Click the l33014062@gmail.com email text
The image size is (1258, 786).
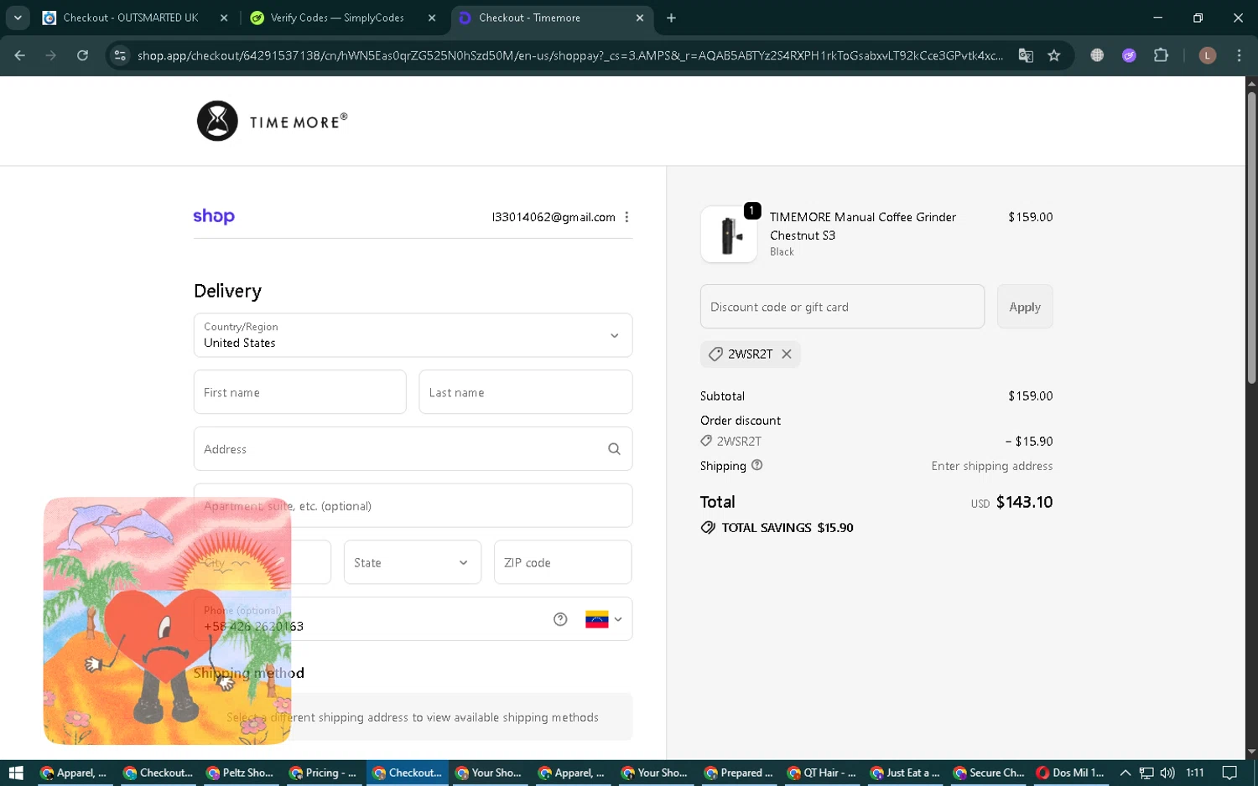554,217
